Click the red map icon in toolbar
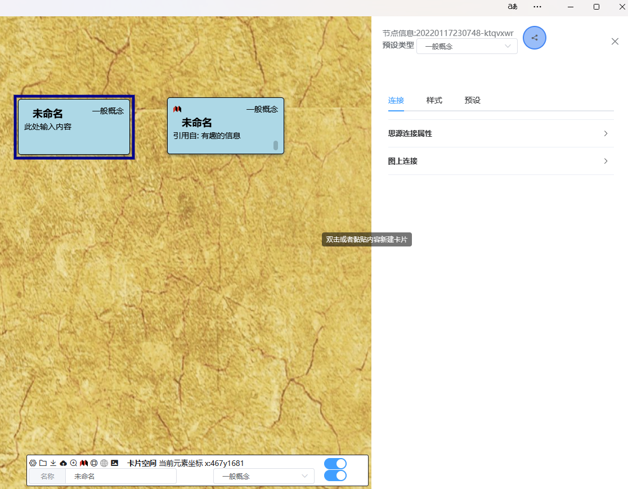 click(x=84, y=463)
